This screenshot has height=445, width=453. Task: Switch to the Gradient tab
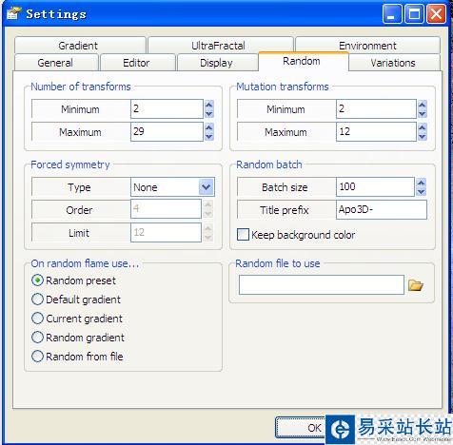coord(80,46)
